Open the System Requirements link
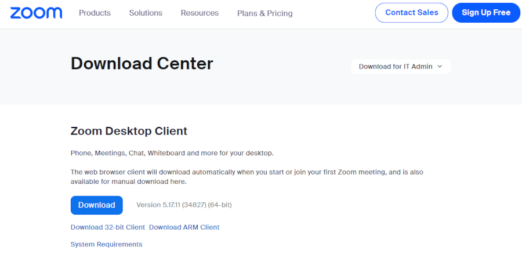Screen dimensions: 522x261 (x=106, y=244)
